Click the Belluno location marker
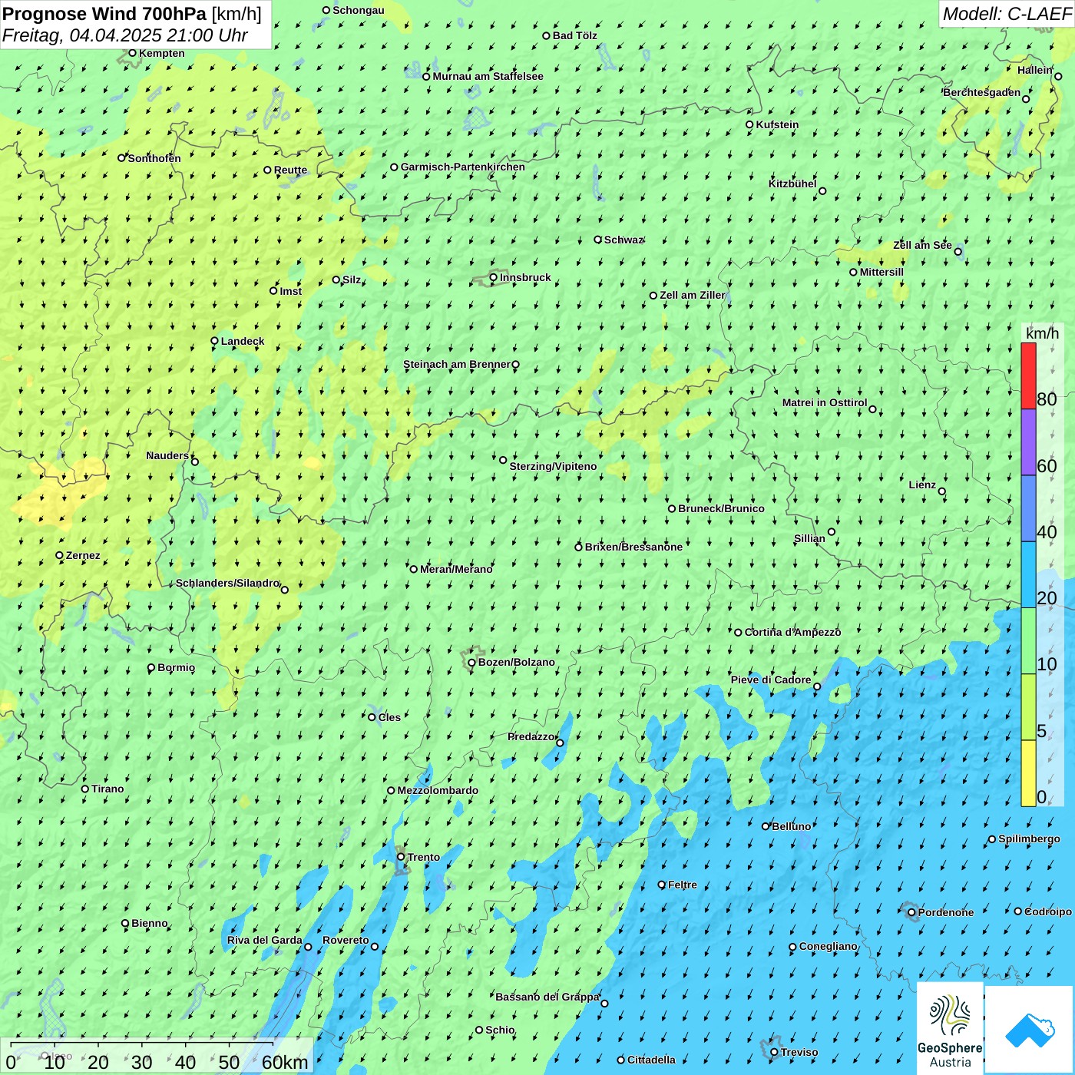Viewport: 1075px width, 1075px height. [766, 826]
